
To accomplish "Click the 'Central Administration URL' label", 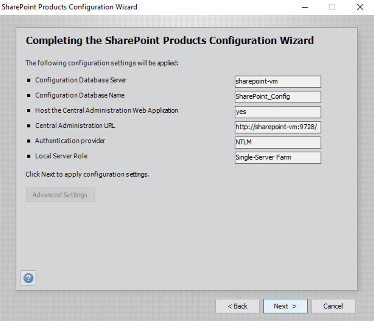I will point(75,126).
